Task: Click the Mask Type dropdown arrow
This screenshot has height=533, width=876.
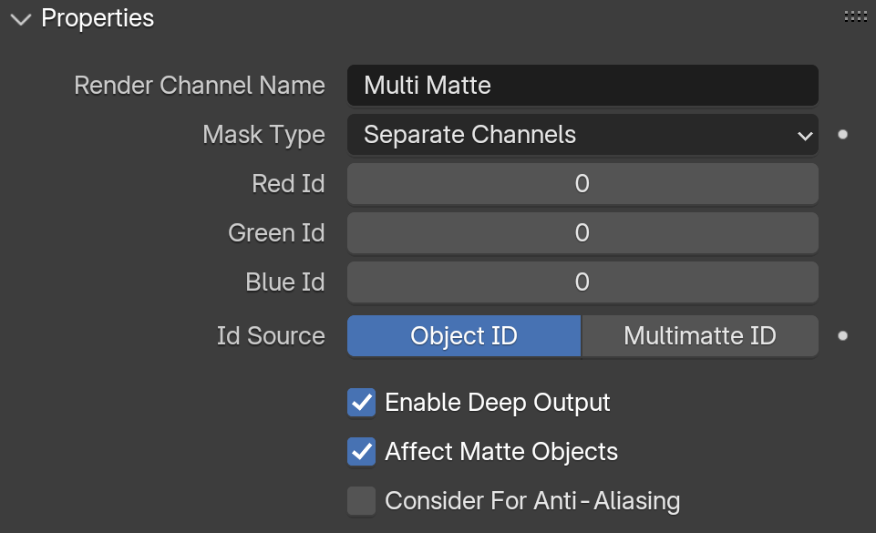Action: [805, 136]
